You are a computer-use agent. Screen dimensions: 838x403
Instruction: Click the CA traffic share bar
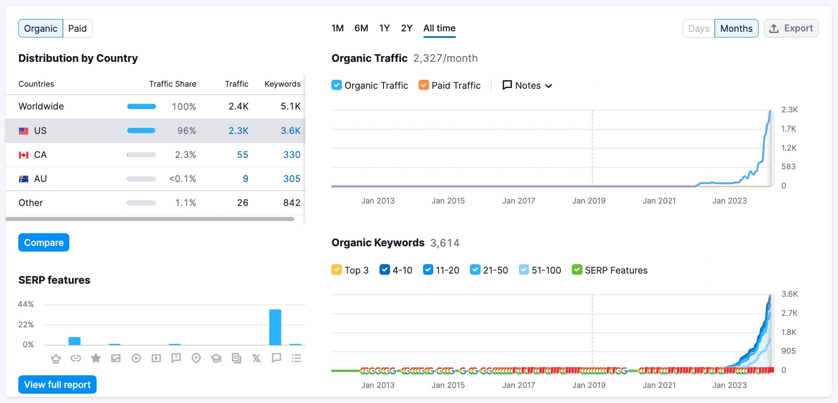tap(141, 155)
